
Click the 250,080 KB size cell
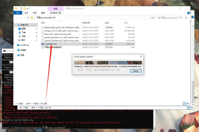coord(129,31)
